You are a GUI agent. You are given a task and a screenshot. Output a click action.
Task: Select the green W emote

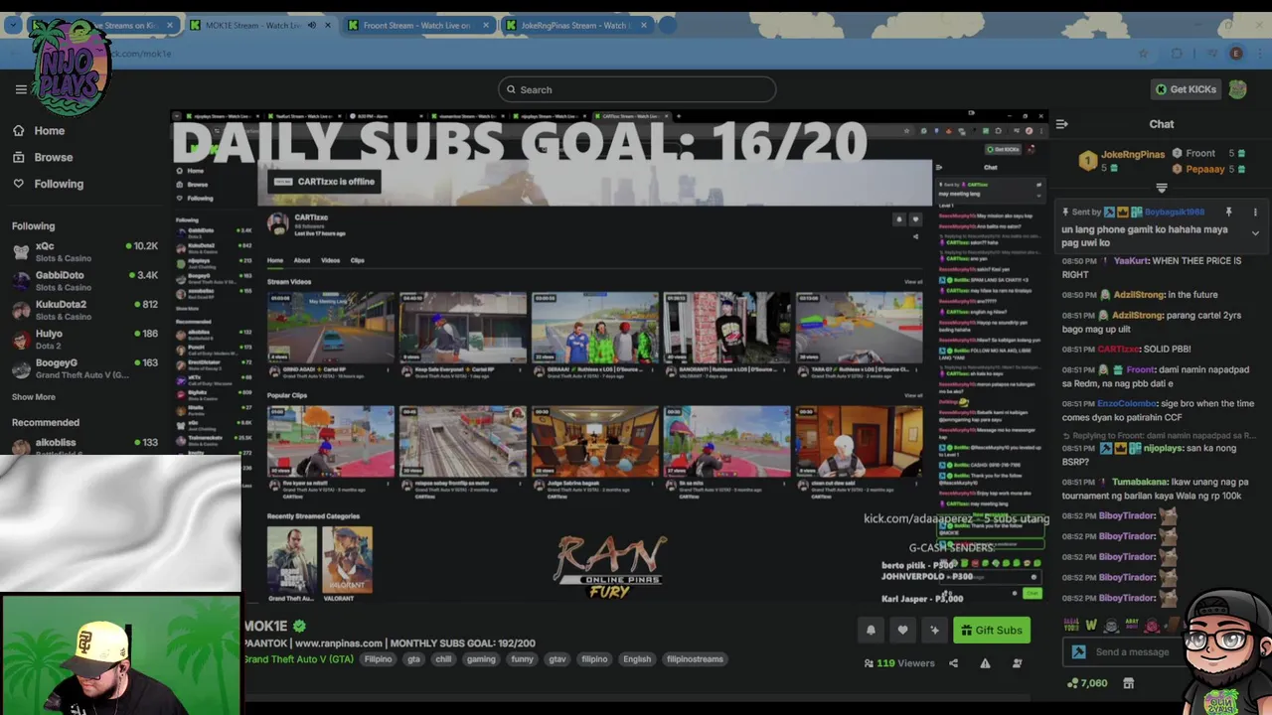[1091, 626]
